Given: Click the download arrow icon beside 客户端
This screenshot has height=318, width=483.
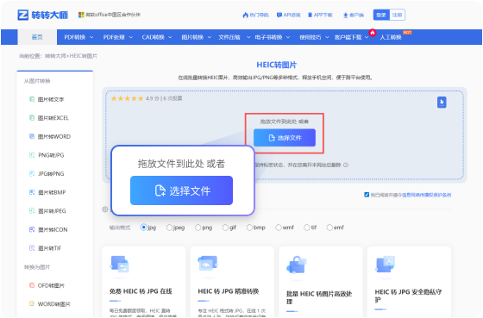Looking at the screenshot, I should (x=346, y=16).
